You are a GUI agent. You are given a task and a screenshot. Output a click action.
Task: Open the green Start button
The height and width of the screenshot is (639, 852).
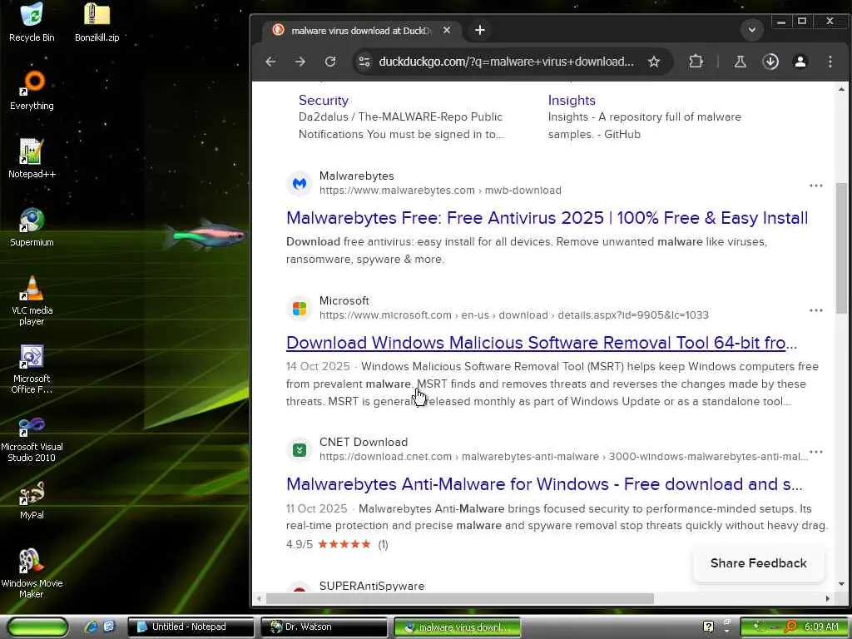38,627
